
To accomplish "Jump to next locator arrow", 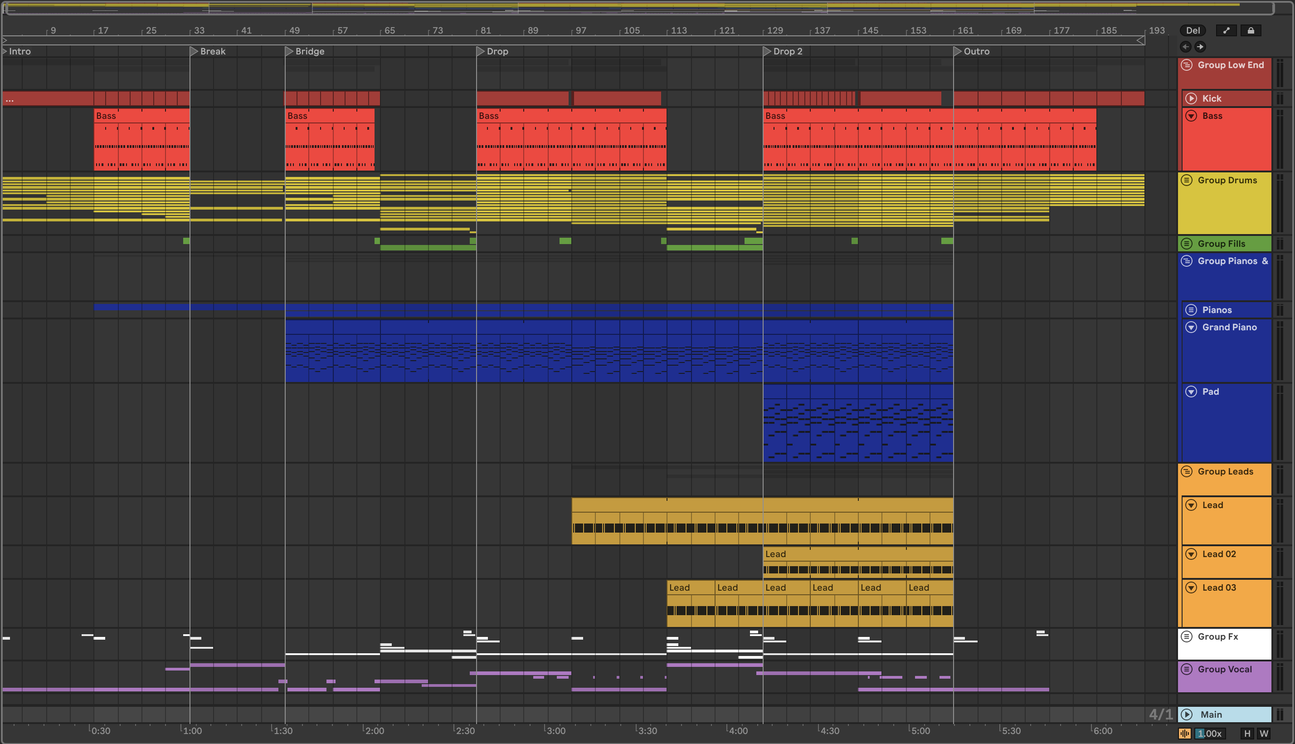I will pyautogui.click(x=1200, y=46).
